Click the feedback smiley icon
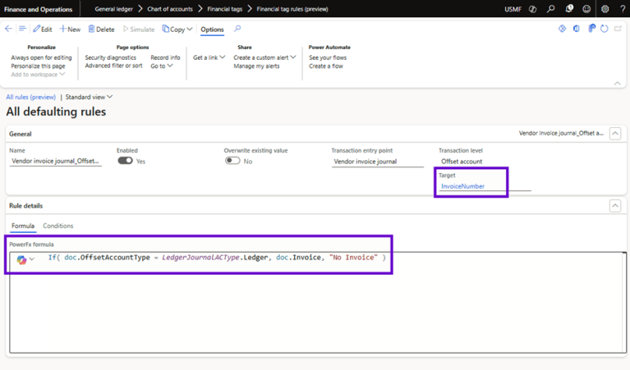Image resolution: width=630 pixels, height=370 pixels. (x=587, y=9)
